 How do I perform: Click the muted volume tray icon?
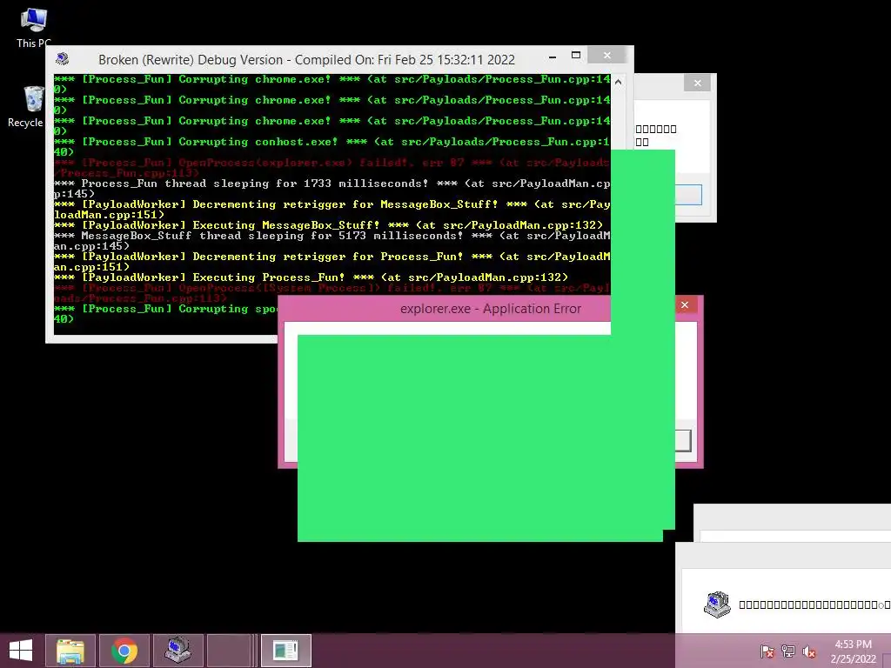(809, 651)
